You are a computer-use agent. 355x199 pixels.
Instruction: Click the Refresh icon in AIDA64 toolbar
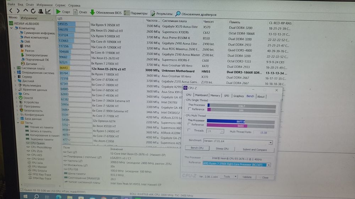pos(33,11)
